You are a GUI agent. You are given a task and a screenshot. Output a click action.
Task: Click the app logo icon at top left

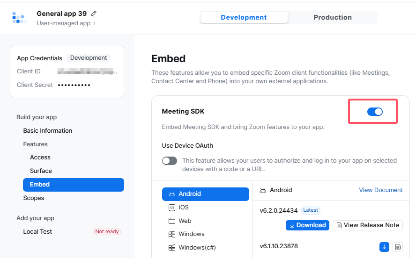tap(19, 18)
